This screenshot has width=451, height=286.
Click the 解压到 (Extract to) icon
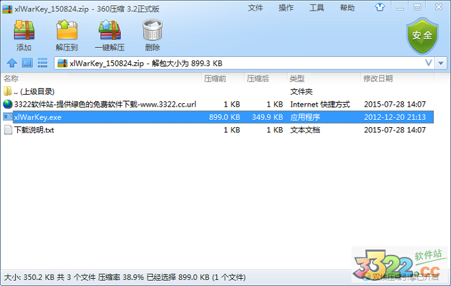click(67, 30)
